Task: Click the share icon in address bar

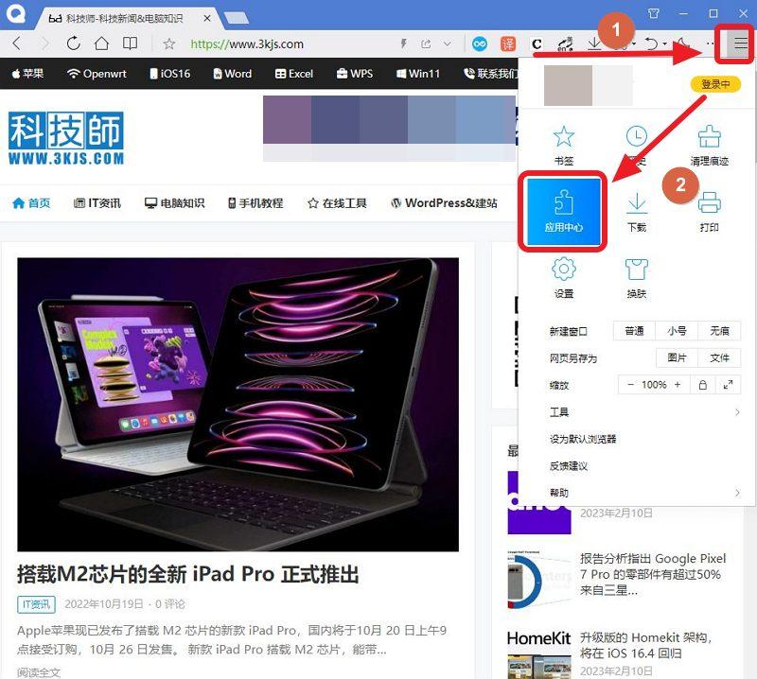Action: (x=426, y=44)
